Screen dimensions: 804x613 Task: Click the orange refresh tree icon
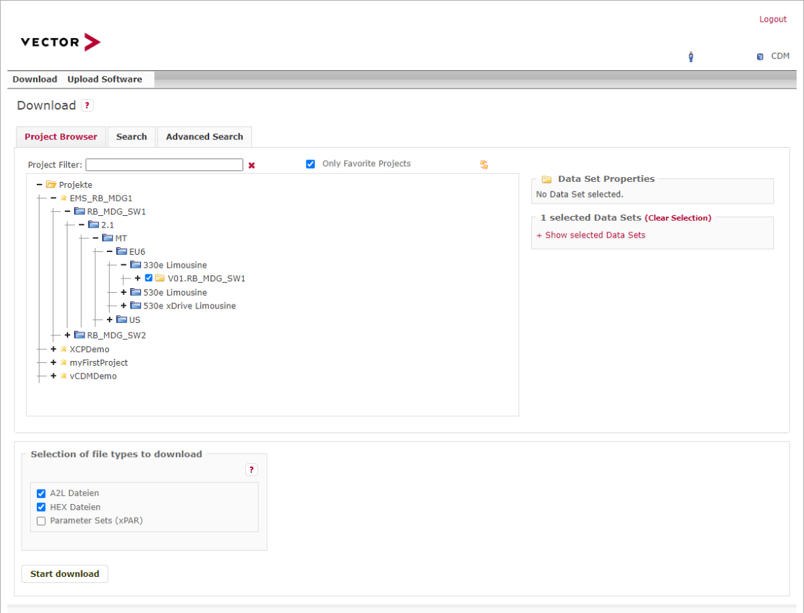[x=484, y=165]
